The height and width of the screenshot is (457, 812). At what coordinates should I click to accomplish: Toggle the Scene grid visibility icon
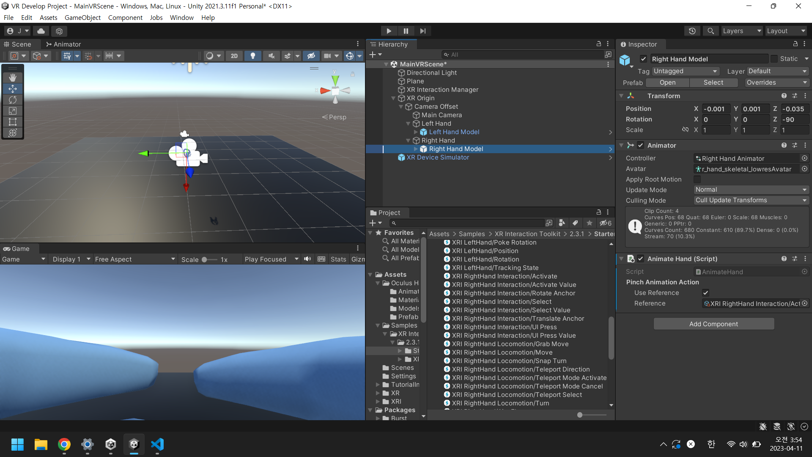67,56
